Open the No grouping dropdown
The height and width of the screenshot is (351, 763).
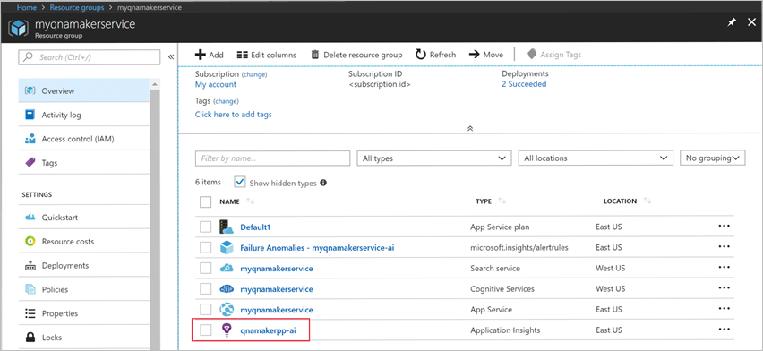pos(712,158)
